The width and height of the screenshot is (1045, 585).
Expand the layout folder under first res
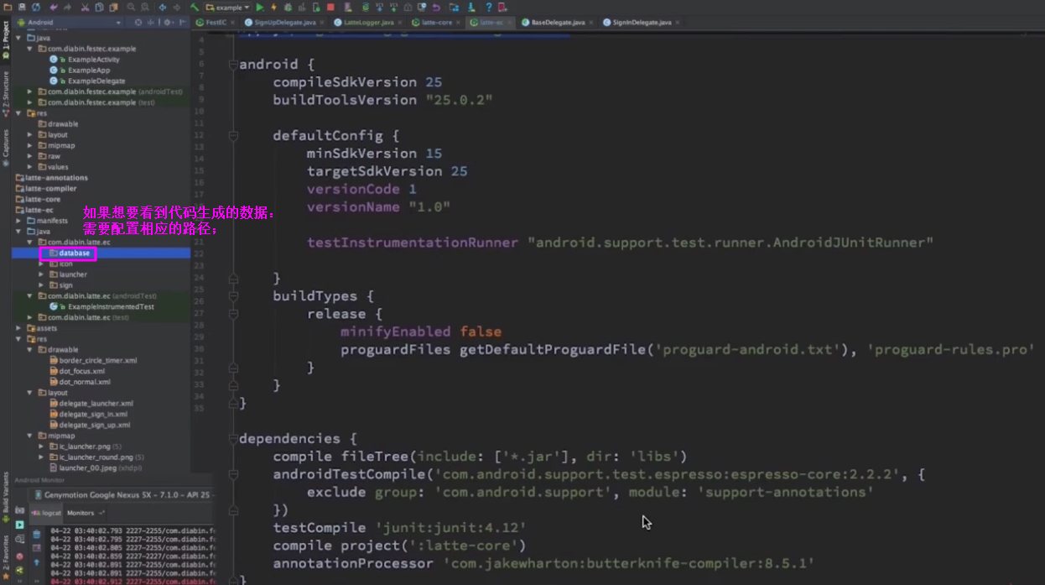[30, 134]
